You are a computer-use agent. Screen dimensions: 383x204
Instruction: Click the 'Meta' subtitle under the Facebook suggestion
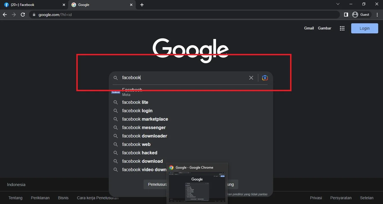click(x=126, y=95)
